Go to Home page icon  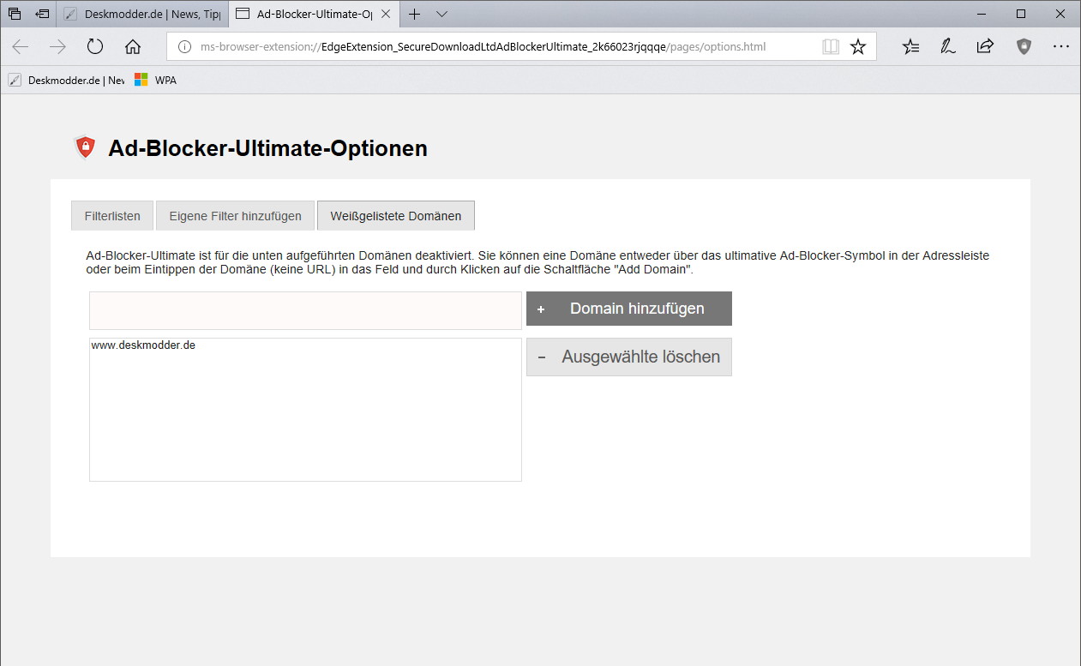pos(132,47)
